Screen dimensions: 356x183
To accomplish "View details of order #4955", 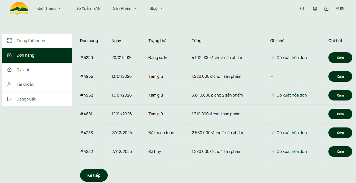I will click(x=340, y=76).
